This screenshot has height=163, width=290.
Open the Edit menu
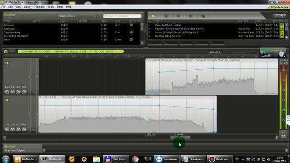click(x=10, y=7)
